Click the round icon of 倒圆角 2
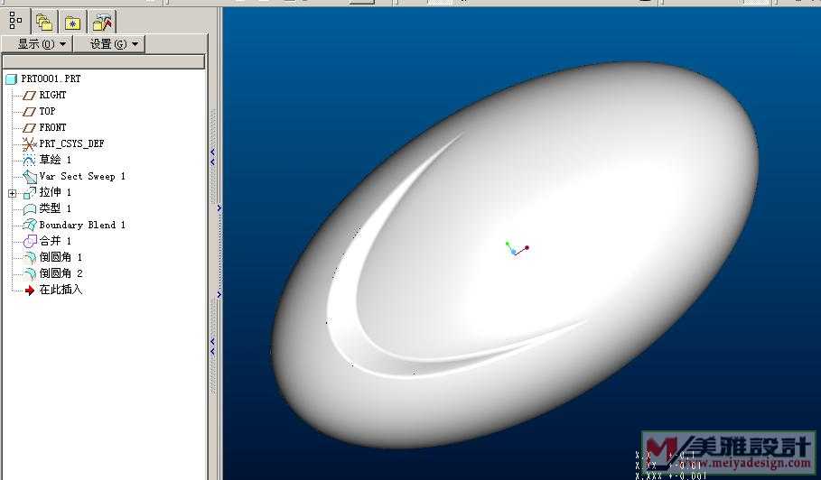Image resolution: width=821 pixels, height=480 pixels. coord(30,273)
